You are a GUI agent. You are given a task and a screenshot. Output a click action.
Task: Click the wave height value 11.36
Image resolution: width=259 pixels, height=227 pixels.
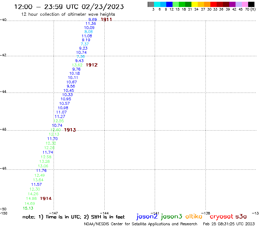[x=91, y=24]
